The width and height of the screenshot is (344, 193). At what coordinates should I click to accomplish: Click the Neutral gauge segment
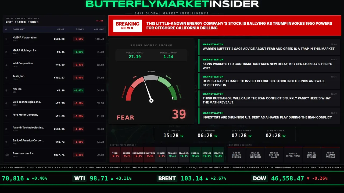click(x=151, y=78)
